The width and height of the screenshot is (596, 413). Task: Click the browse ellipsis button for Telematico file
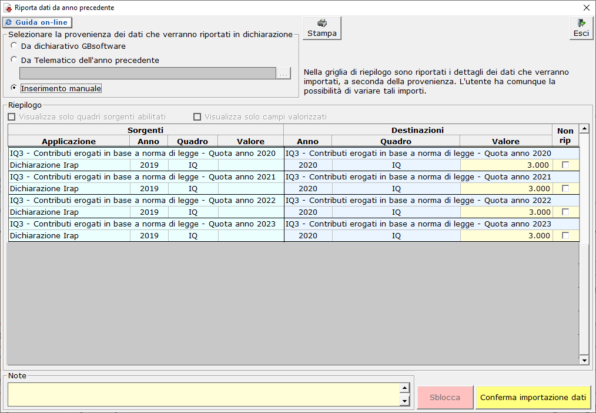(x=283, y=74)
